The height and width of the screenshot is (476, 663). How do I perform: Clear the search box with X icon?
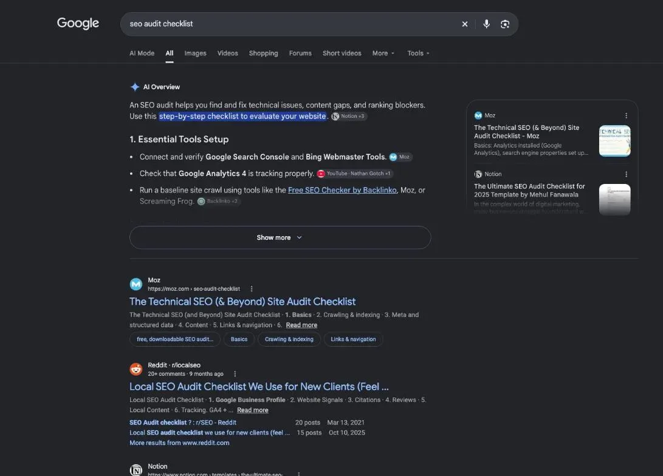(465, 24)
